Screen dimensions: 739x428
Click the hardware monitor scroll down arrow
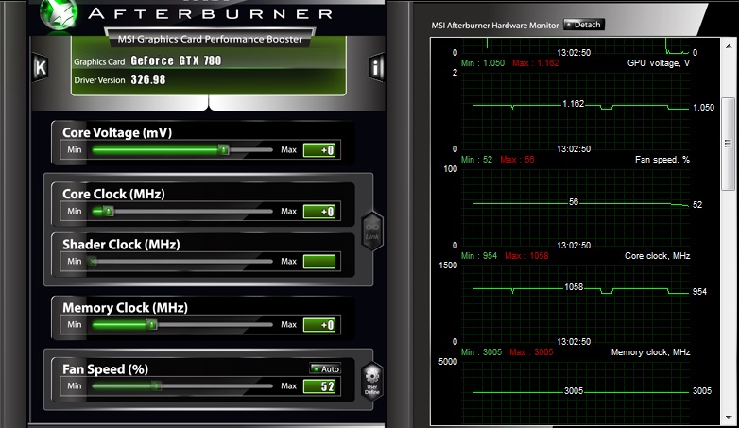[729, 418]
